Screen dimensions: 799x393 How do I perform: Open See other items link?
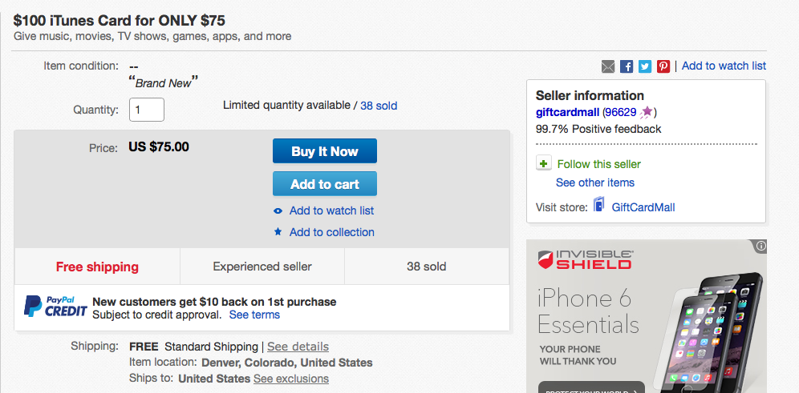(595, 182)
